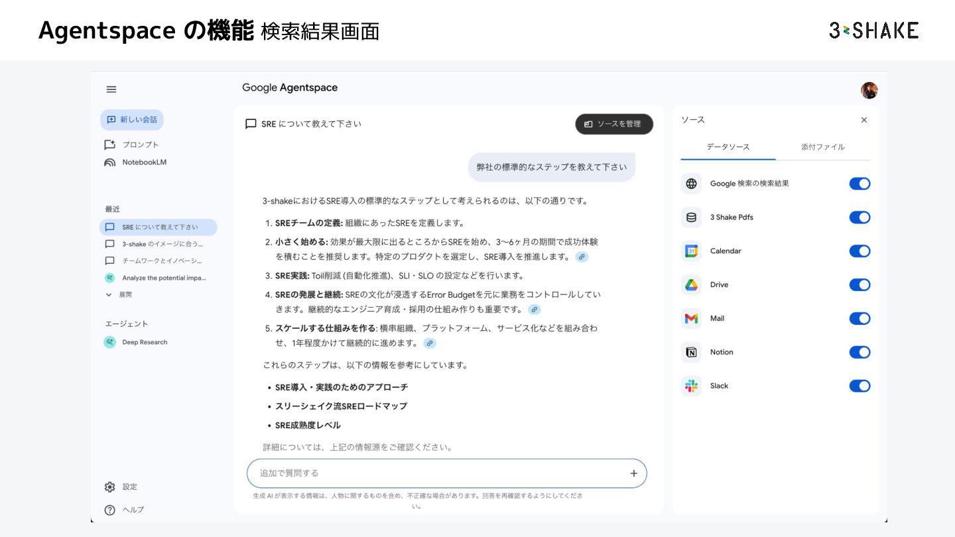This screenshot has height=537, width=955.
Task: Toggle Google 検索の検索結果 source off
Action: pos(859,184)
